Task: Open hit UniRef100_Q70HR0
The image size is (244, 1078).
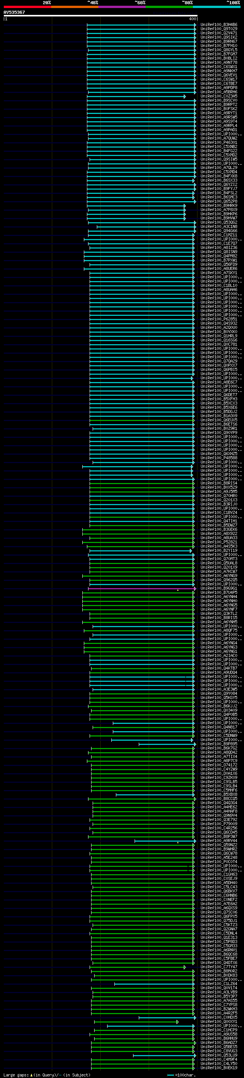Action: 219,496
